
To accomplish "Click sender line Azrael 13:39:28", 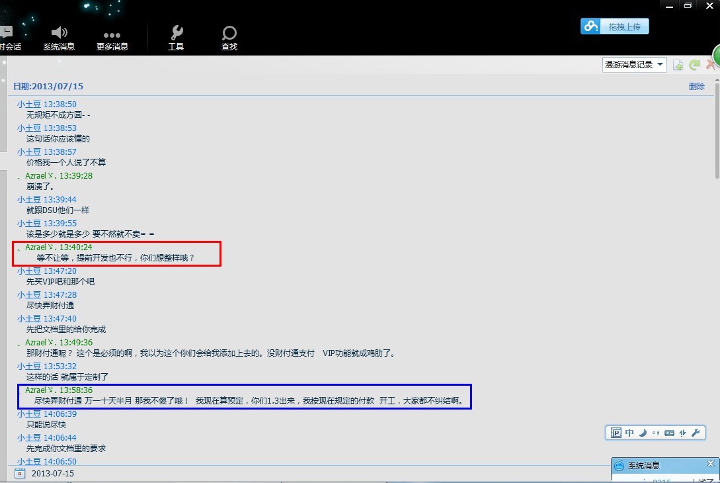I will click(55, 176).
